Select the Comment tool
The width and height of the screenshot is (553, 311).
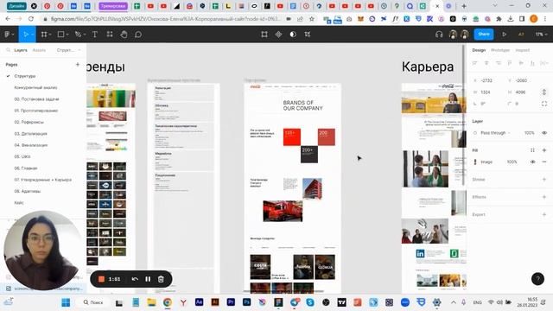[138, 35]
